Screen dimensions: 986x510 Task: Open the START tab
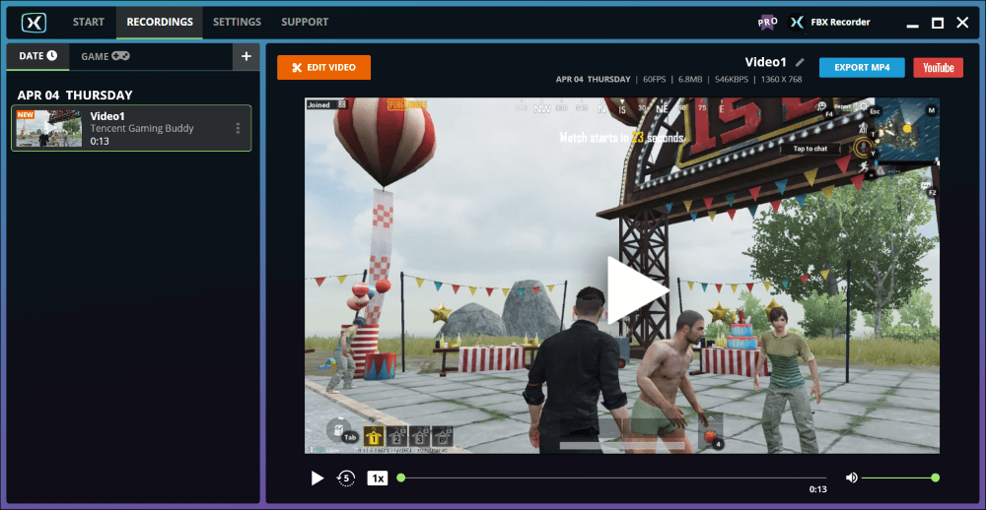[x=89, y=22]
